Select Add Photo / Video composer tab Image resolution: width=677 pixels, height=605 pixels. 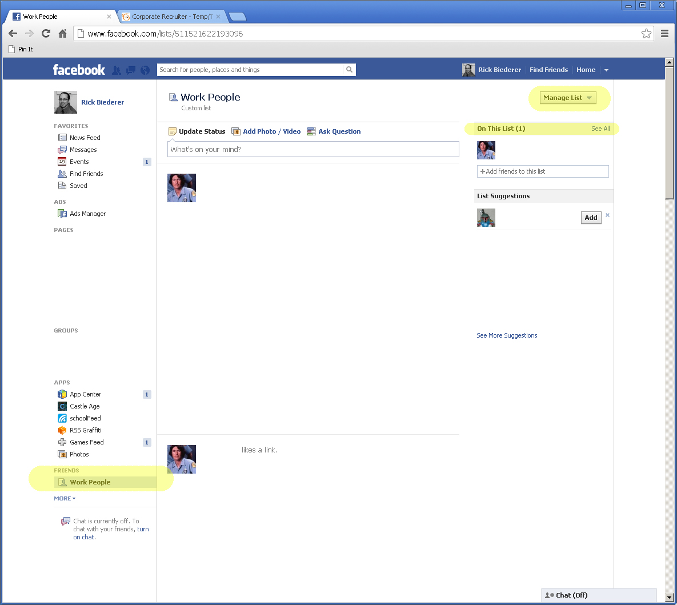point(266,131)
